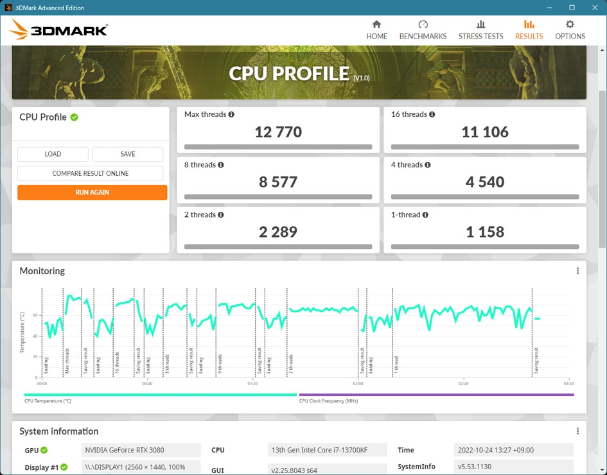Show info for 16 threads score
Image resolution: width=607 pixels, height=475 pixels.
[x=432, y=114]
